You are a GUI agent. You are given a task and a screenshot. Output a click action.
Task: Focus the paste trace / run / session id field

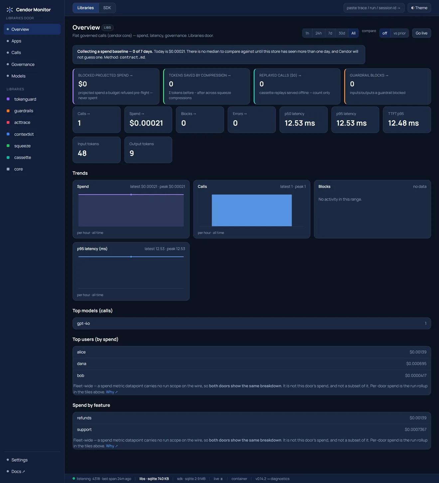374,8
